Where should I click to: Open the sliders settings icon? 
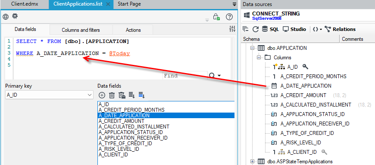tap(232, 29)
